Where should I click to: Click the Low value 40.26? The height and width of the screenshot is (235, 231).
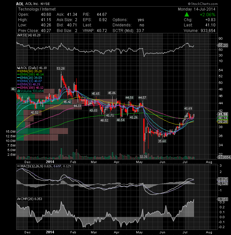click(46, 25)
